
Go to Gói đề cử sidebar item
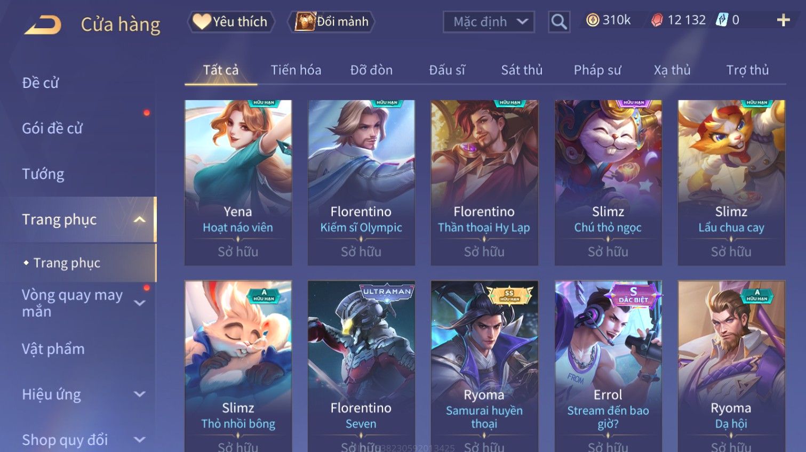52,128
